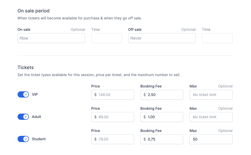Edit the Student booking fee 0.75
This screenshot has height=155, width=251.
162,139
